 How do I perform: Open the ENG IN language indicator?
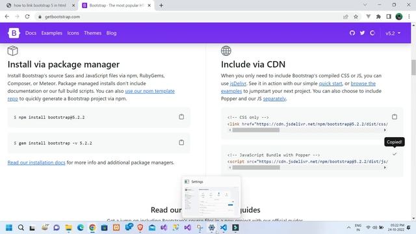[358, 227]
